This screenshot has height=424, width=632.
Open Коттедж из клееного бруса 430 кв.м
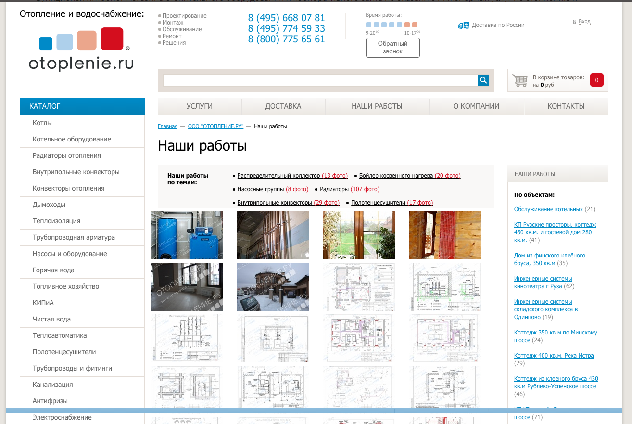pos(556,383)
